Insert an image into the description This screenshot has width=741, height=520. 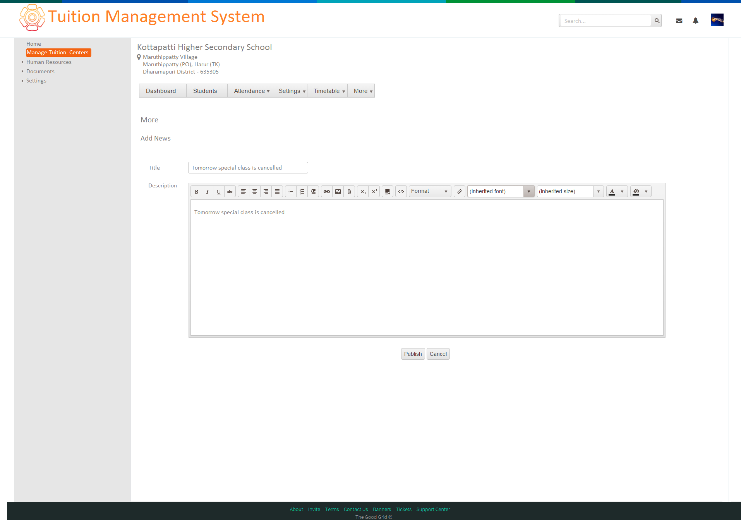(x=338, y=191)
